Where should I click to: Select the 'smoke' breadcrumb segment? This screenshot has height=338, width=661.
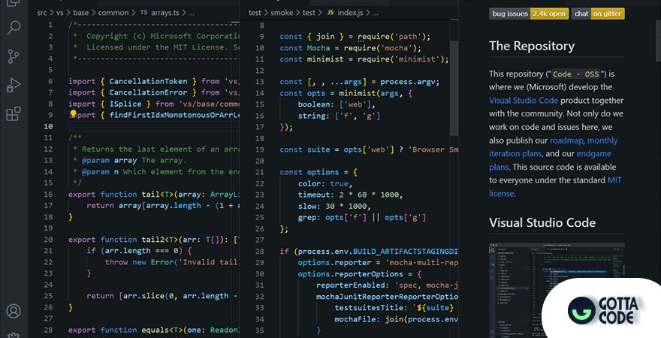tap(282, 13)
